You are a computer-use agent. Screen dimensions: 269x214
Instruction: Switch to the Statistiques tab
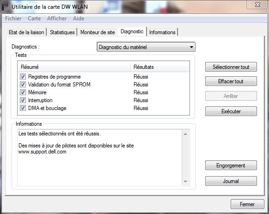point(62,32)
